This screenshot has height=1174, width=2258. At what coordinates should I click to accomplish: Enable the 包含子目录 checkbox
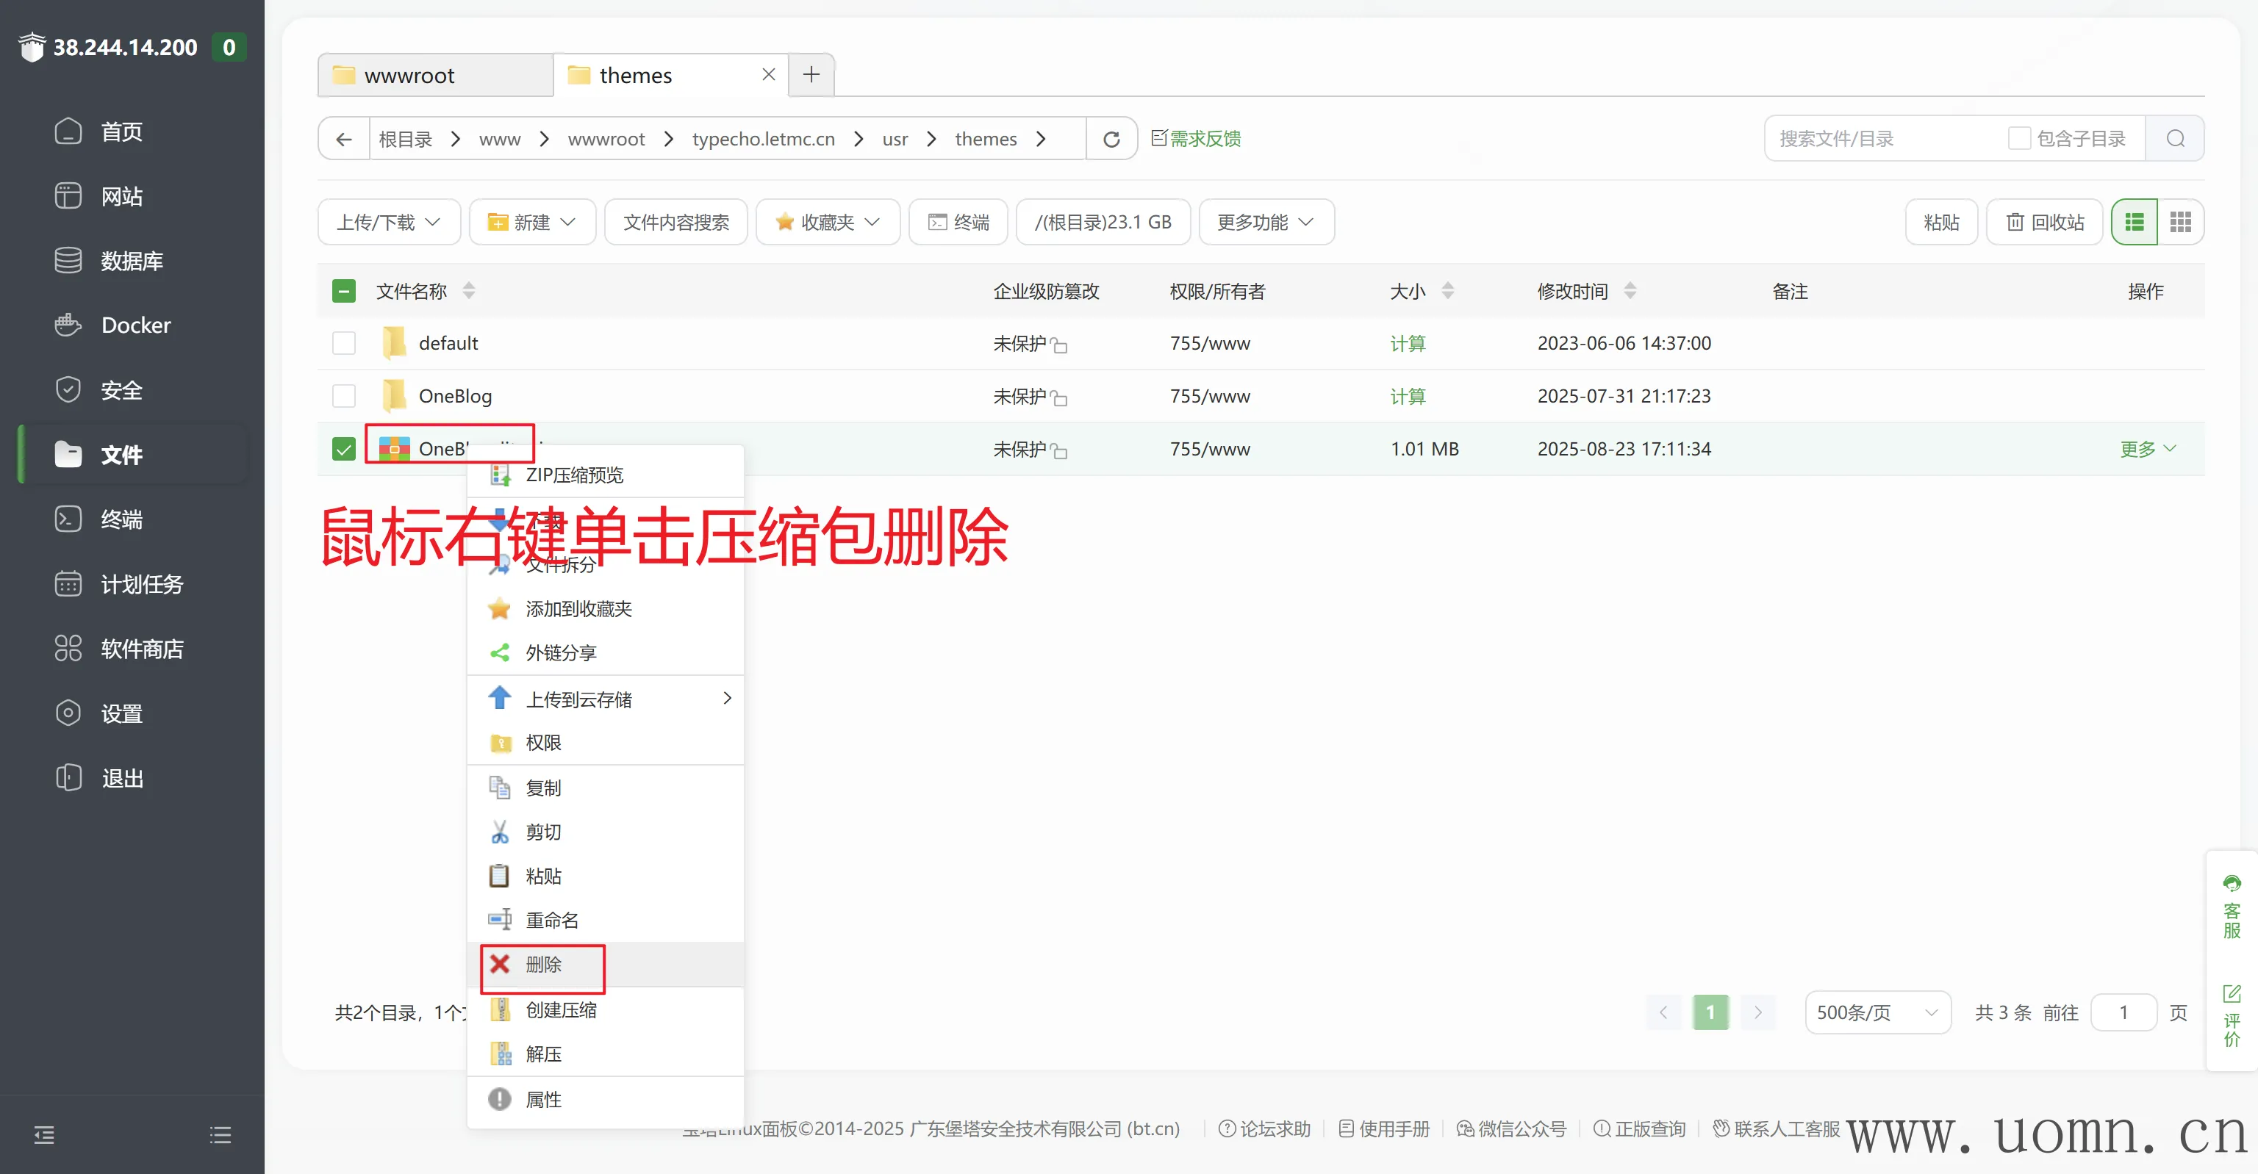click(2018, 138)
